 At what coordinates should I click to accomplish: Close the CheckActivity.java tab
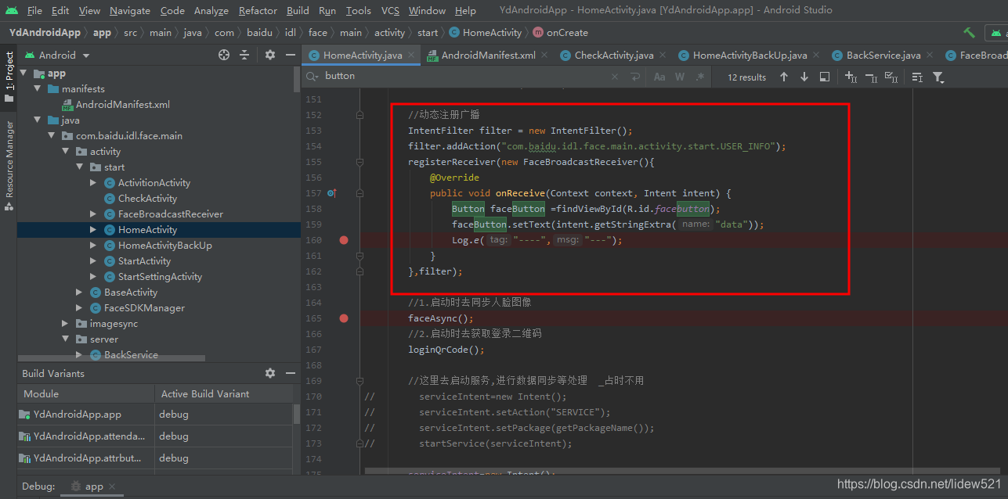[663, 56]
